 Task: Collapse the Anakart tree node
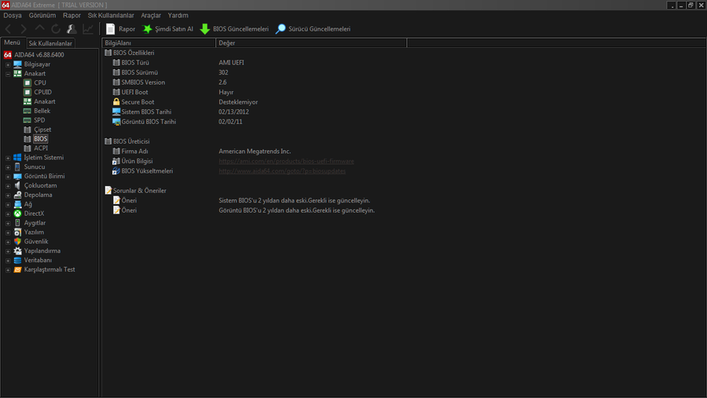point(8,74)
